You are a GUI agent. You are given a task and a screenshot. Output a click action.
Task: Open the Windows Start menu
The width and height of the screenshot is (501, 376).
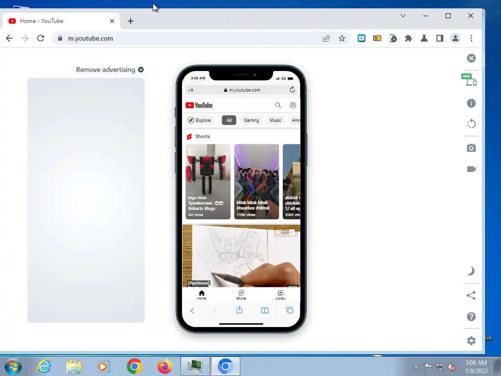[13, 366]
